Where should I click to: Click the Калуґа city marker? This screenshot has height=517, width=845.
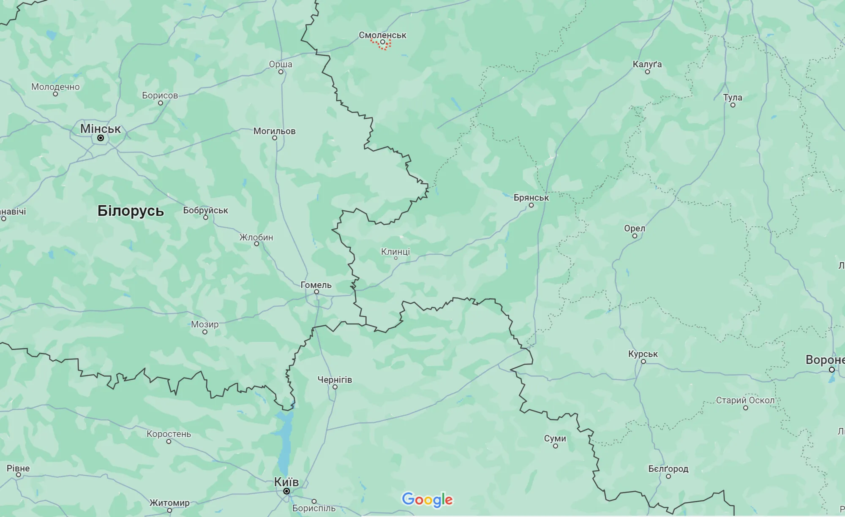pos(647,72)
